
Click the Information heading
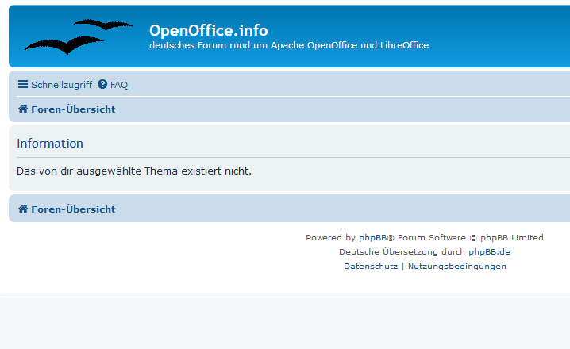(x=50, y=144)
